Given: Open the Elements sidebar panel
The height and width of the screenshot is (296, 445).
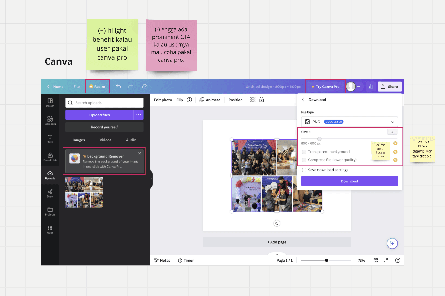Looking at the screenshot, I should tap(50, 121).
